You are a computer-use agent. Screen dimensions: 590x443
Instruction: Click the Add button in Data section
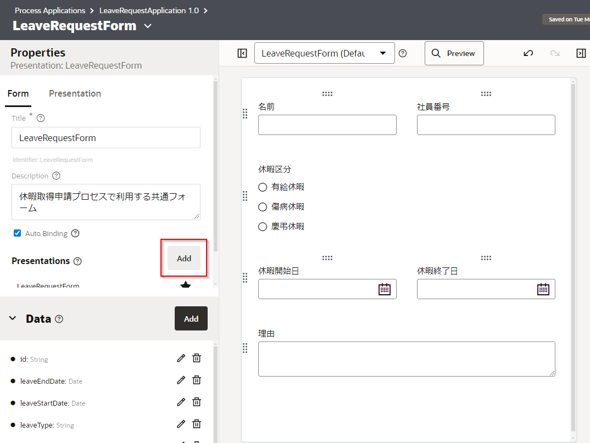coord(191,318)
